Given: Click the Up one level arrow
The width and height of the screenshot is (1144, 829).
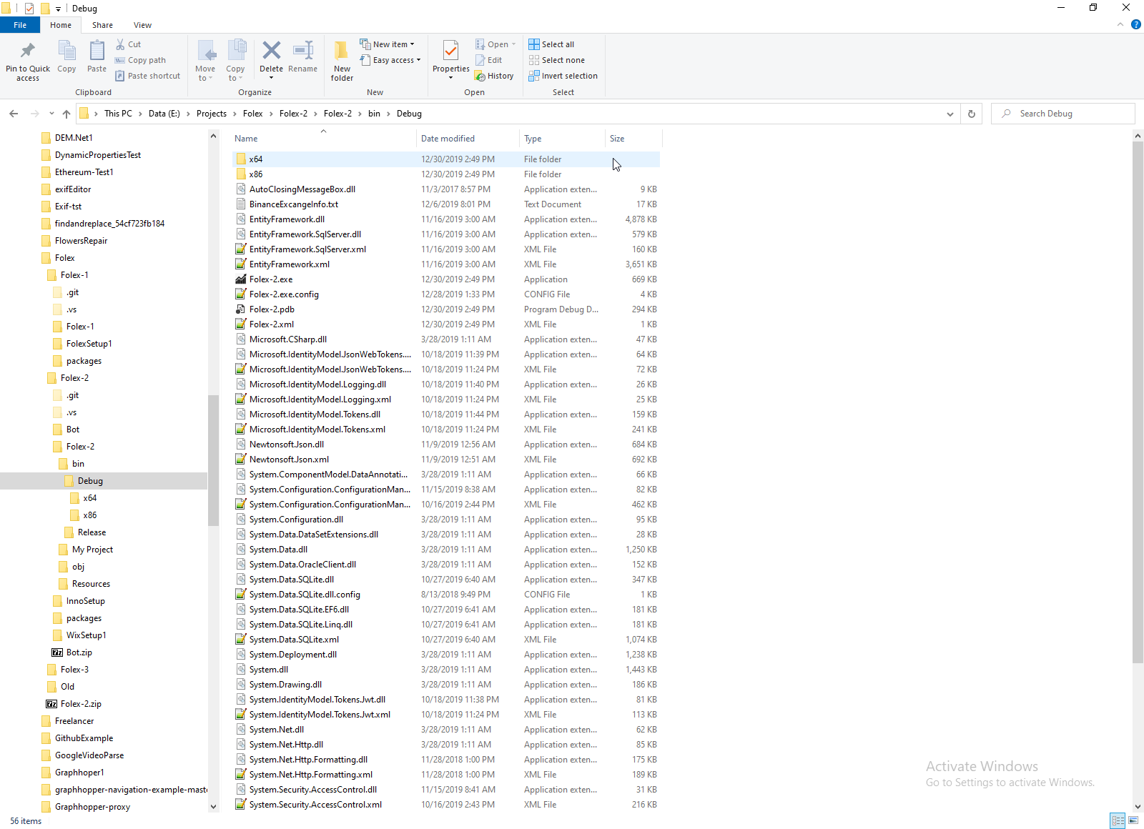Looking at the screenshot, I should pos(66,114).
